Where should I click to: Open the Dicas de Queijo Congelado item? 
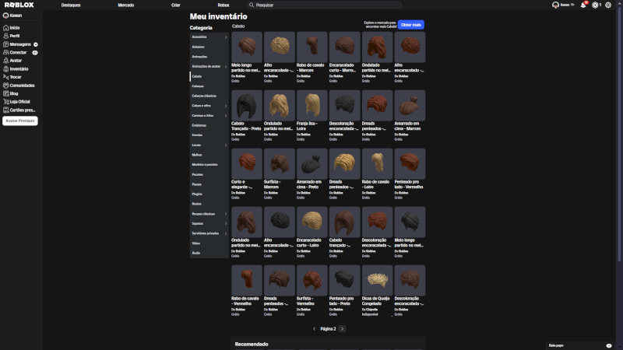click(x=377, y=281)
